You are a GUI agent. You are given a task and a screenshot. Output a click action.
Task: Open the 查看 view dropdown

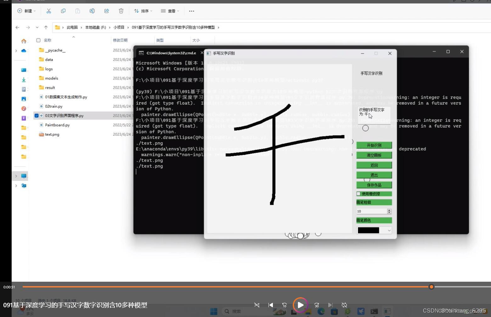point(169,11)
